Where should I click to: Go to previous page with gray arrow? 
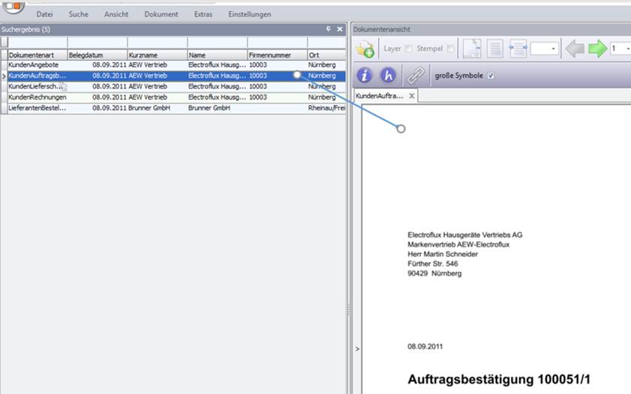click(x=575, y=49)
